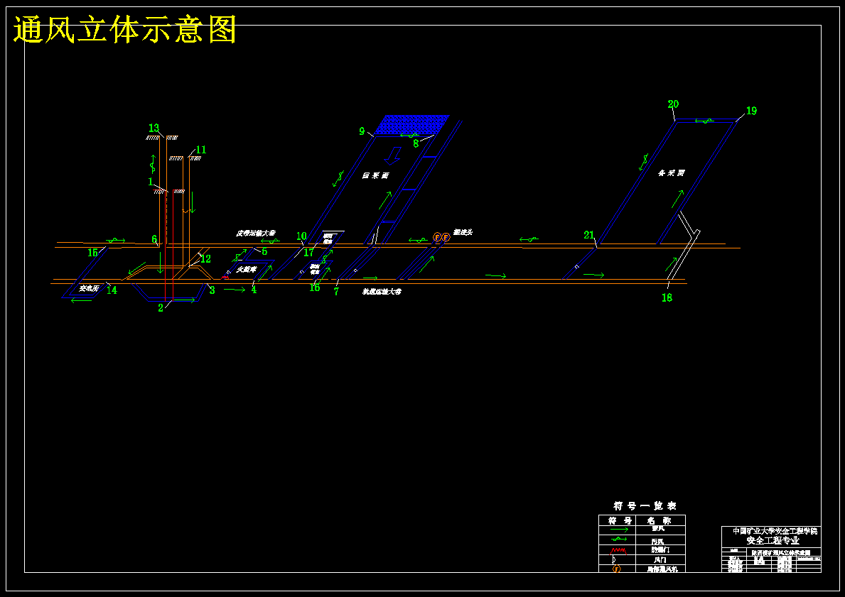
Task: Select node label 14 beside 变电所
Action: (112, 290)
